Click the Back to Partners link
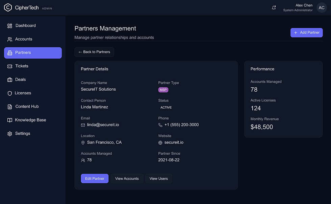The width and height of the screenshot is (331, 204). coord(94,52)
